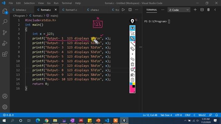Screen dimensions: 221x124
Task: Expand the main() breadcrumb
Action: [x=52, y=15]
